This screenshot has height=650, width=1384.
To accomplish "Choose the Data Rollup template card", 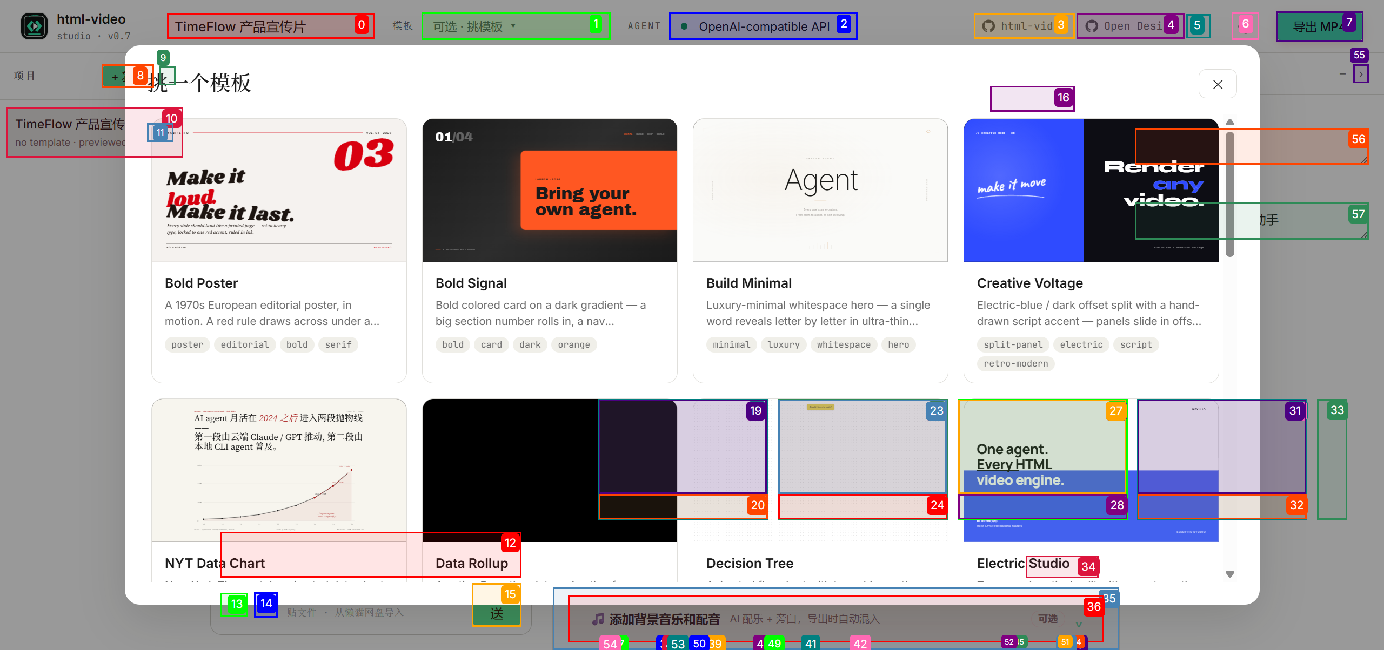I will (550, 490).
